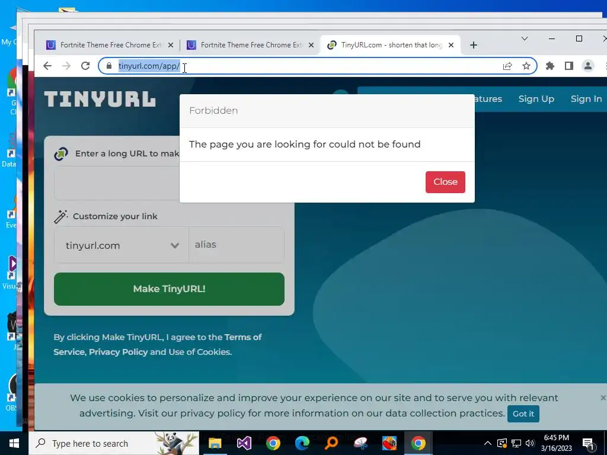Click the alias input field
Screen dimensions: 607x455
pyautogui.click(x=236, y=245)
